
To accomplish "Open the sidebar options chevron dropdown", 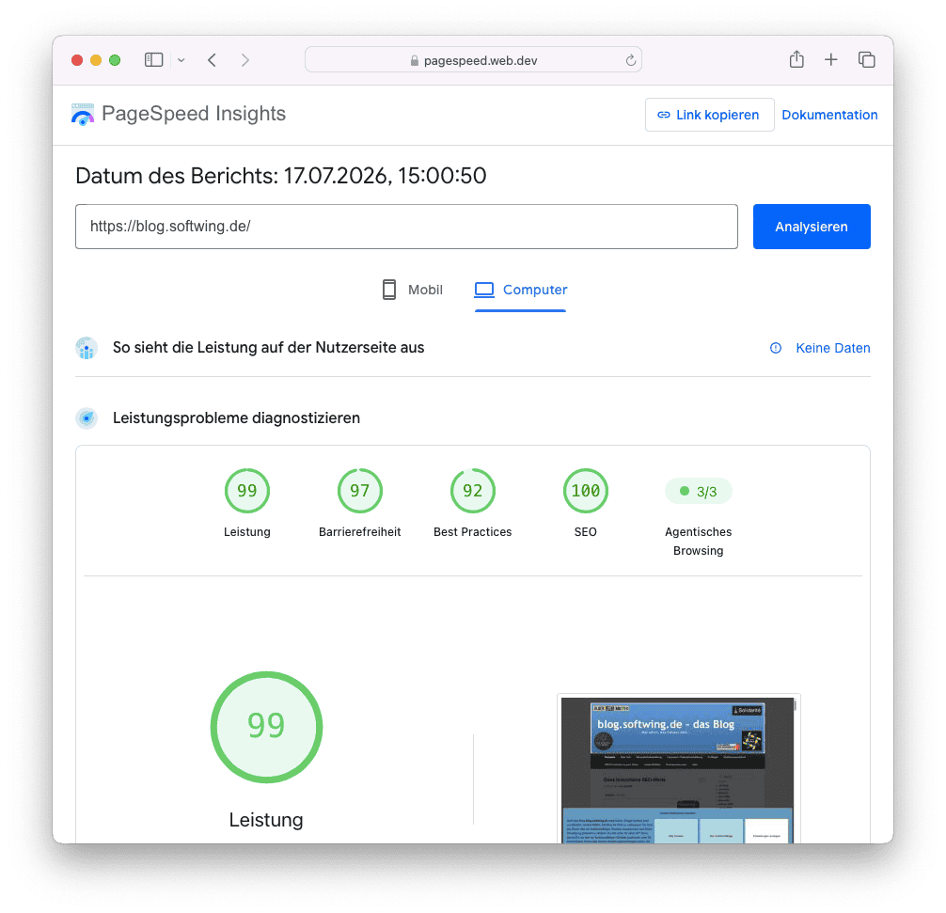I will coord(181,60).
